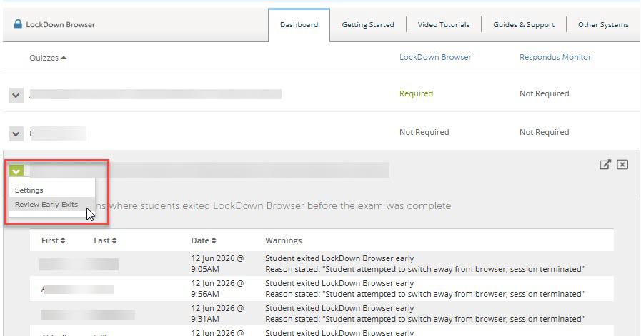This screenshot has height=336, width=641.
Task: Click the green Required status
Action: click(416, 93)
